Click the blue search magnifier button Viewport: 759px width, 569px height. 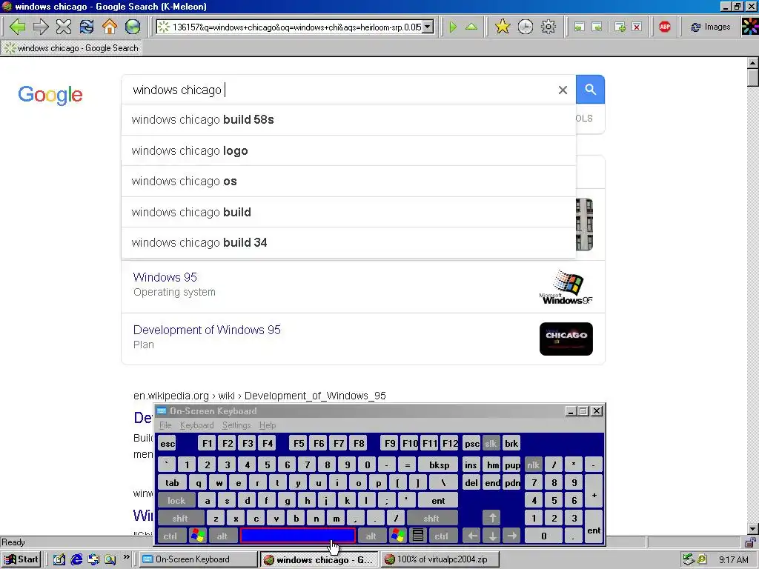coord(590,90)
